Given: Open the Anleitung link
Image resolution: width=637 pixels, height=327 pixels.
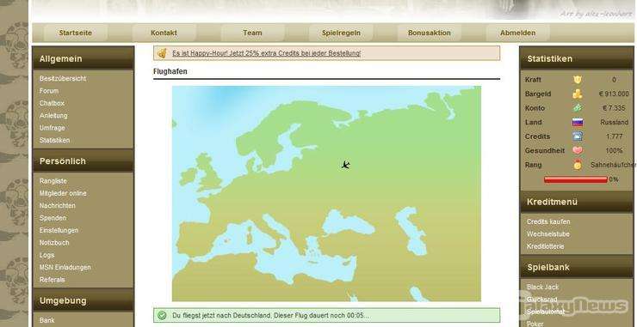Looking at the screenshot, I should point(53,116).
